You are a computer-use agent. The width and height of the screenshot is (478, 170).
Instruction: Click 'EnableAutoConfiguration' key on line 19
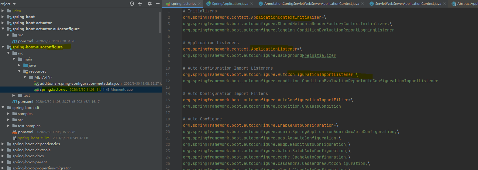[306, 125]
